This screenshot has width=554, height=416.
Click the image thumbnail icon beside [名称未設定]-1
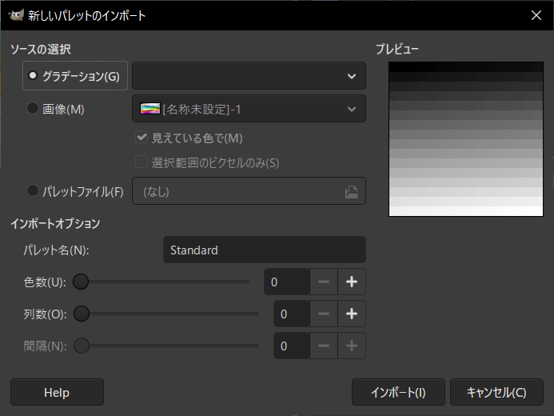tap(150, 109)
